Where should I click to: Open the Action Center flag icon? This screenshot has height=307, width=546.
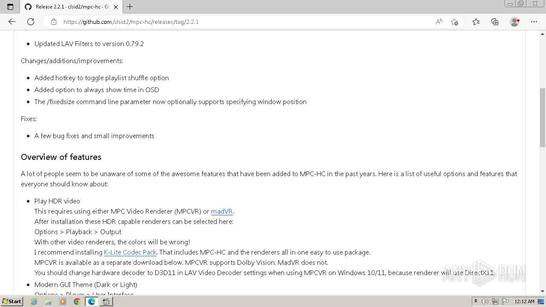click(x=505, y=301)
